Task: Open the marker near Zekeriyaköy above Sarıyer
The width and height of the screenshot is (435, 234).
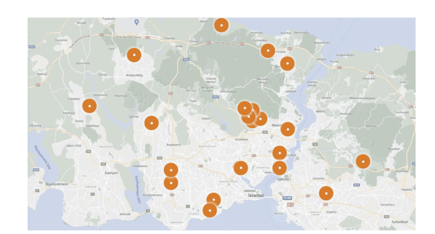Action: [x=287, y=63]
